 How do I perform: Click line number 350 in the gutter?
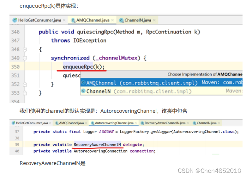click(15, 67)
